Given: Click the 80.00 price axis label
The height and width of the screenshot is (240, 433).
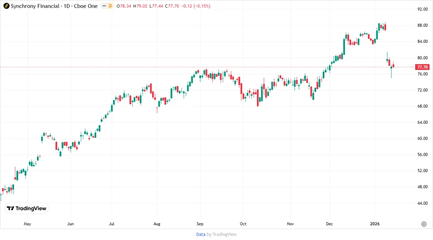Looking at the screenshot, I should pyautogui.click(x=422, y=58).
